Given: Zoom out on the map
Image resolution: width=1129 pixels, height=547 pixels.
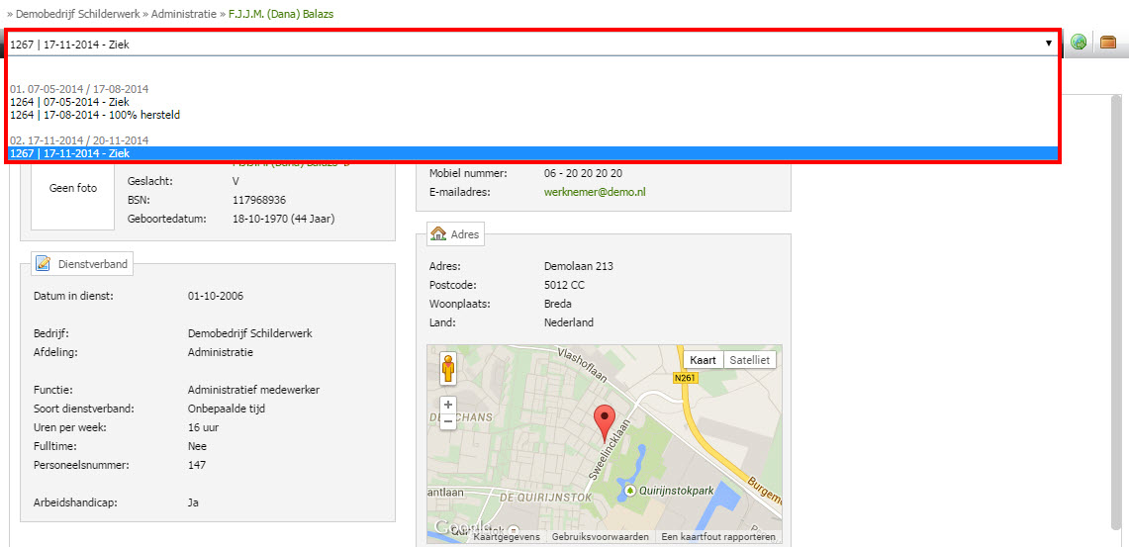Looking at the screenshot, I should click(x=448, y=421).
